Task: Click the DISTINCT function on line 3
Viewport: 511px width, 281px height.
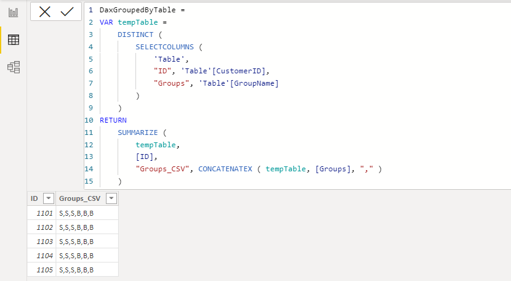Action: [135, 35]
